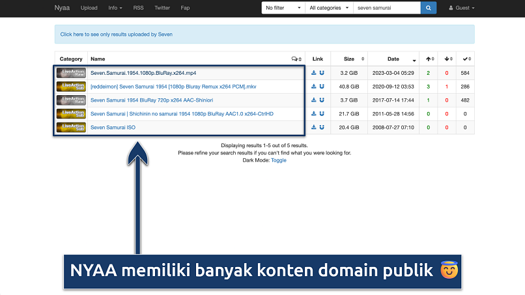Toggle Dark Mode
Viewport: 525px width, 295px height.
pyautogui.click(x=279, y=160)
